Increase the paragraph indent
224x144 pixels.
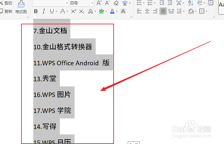(x=170, y=3)
